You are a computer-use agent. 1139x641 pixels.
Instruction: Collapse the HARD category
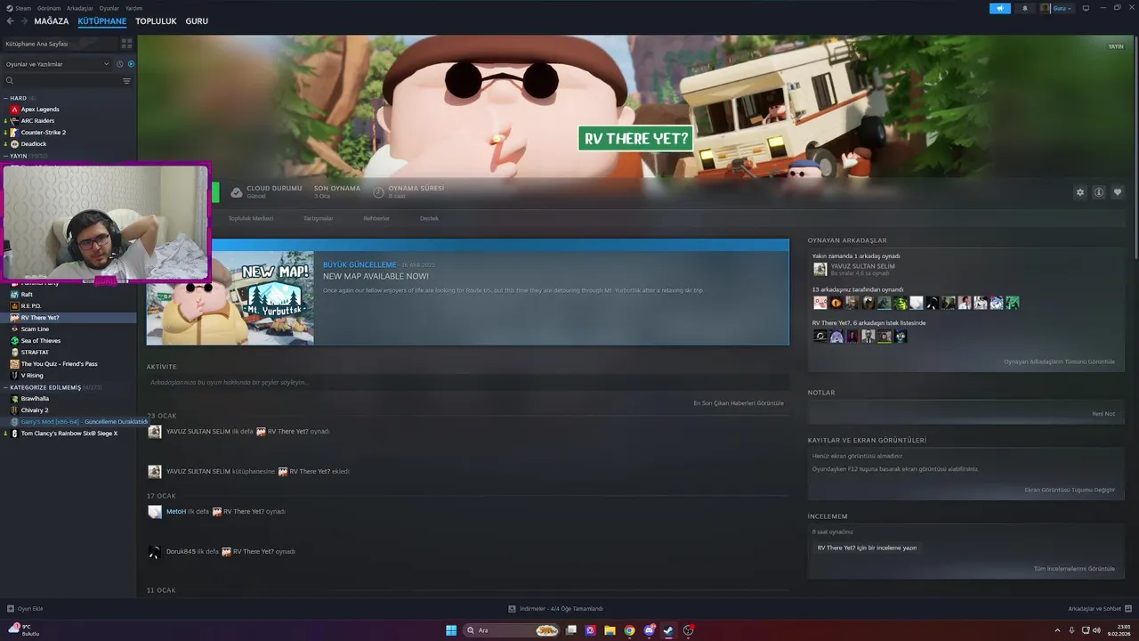(18, 98)
